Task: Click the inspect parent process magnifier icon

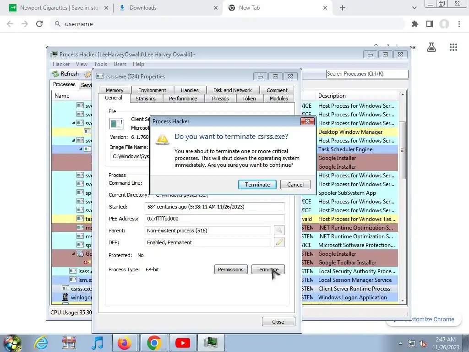Action: pos(279,230)
